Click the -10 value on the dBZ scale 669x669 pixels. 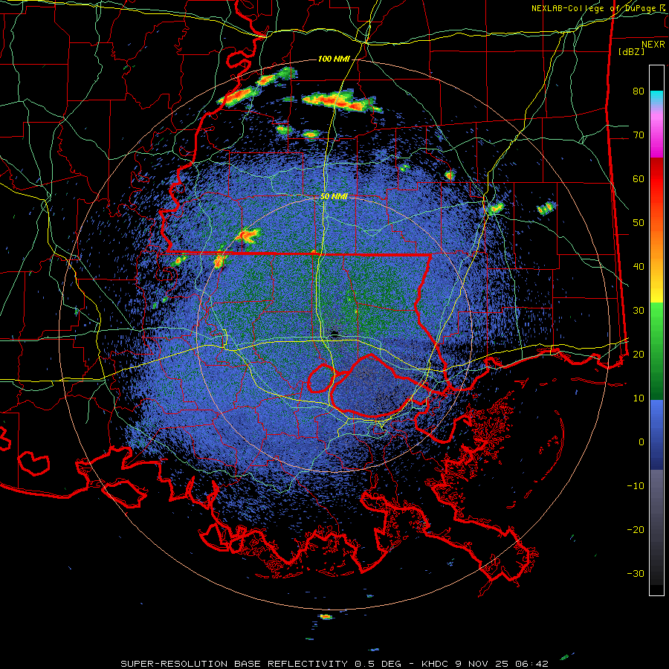tap(636, 486)
